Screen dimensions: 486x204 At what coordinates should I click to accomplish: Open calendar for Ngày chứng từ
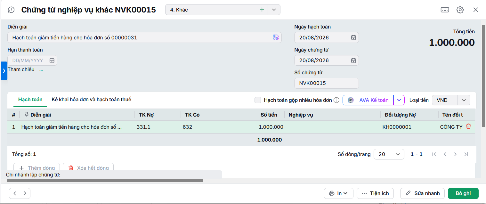click(x=353, y=60)
